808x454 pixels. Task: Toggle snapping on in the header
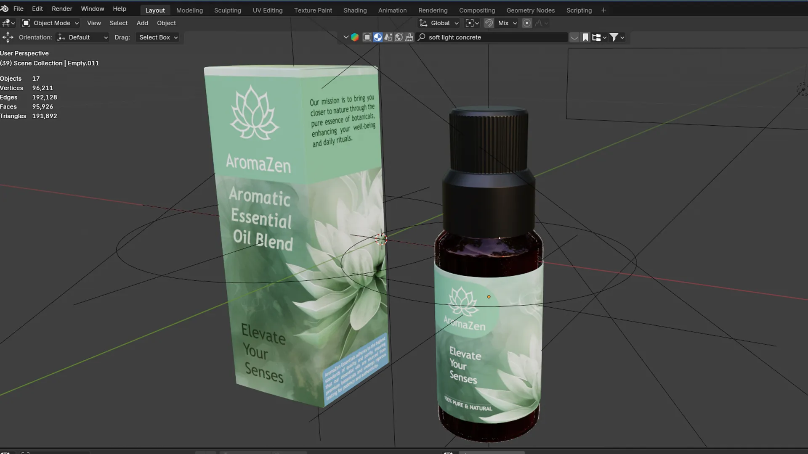(489, 23)
